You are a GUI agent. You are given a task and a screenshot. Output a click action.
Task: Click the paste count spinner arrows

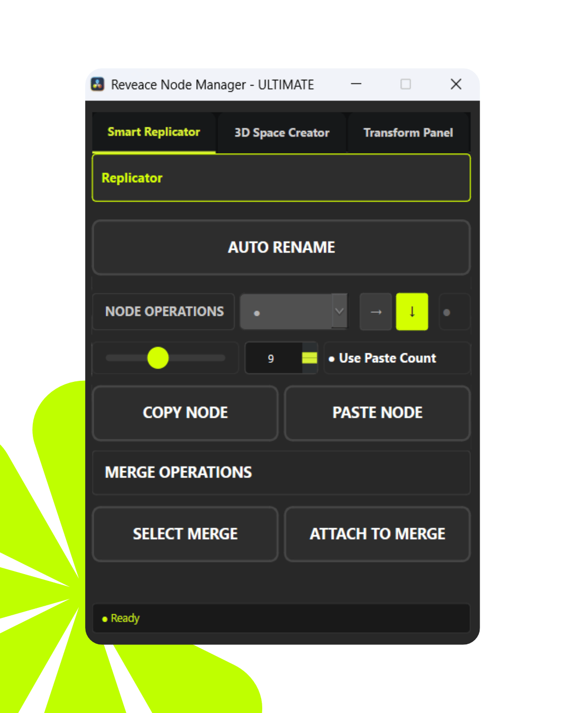[x=309, y=358]
